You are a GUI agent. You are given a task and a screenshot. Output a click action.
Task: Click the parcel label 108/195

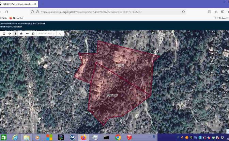pos(112,95)
